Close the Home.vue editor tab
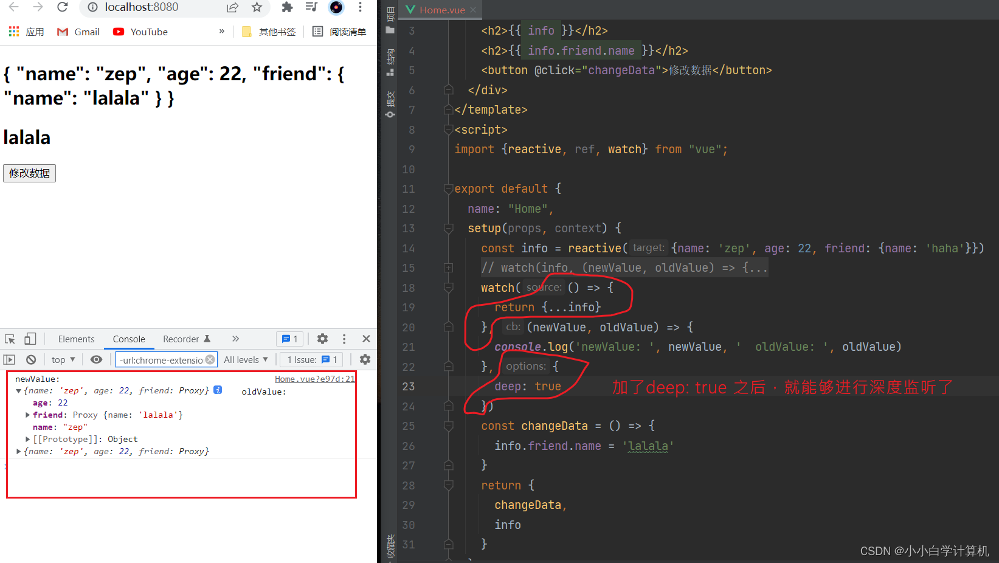 (473, 10)
